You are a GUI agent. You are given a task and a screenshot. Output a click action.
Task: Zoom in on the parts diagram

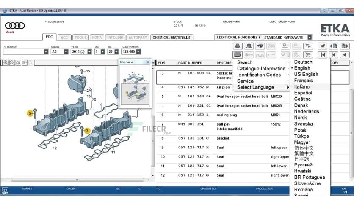pos(6,63)
